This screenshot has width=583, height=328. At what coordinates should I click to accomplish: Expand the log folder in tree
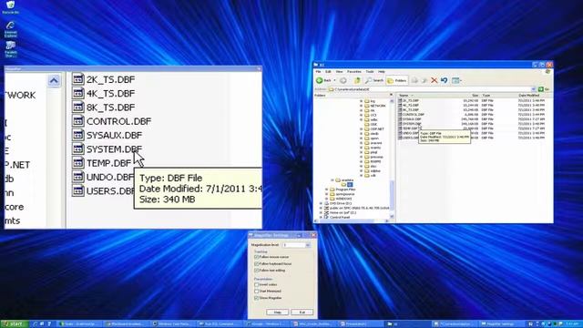point(361,101)
